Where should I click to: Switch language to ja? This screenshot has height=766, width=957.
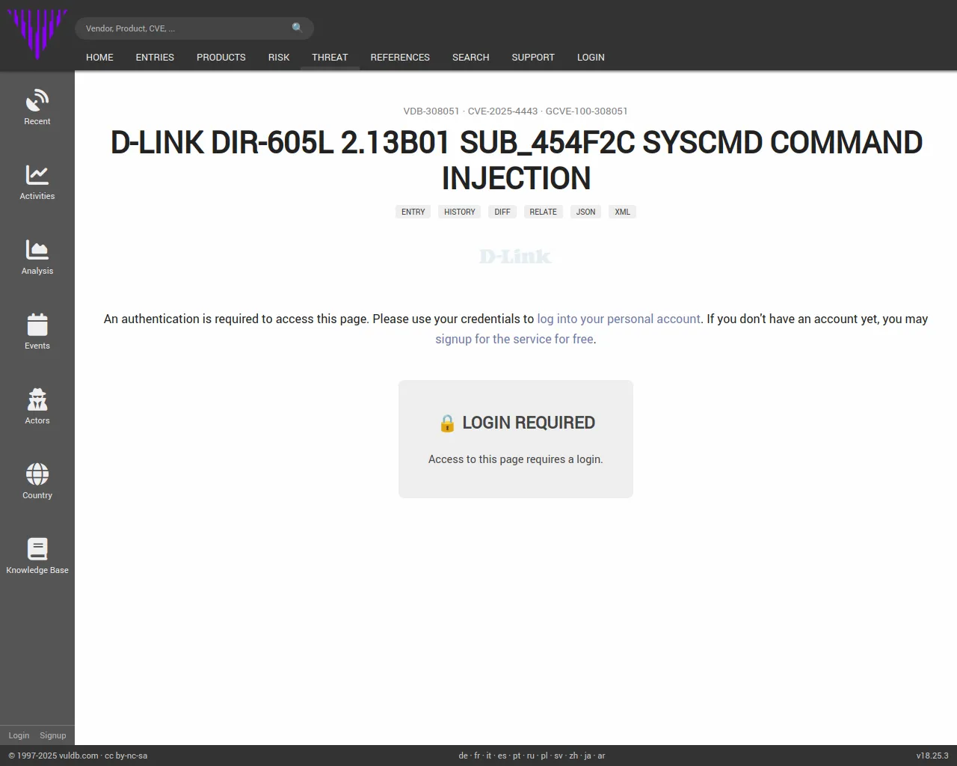pyautogui.click(x=588, y=756)
